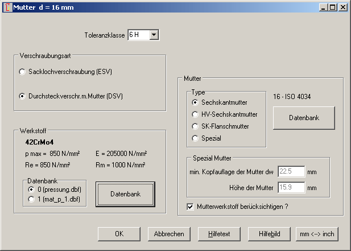Viewport: 351px width, 251px height.
Task: Open the Toleranzklasse dropdown arrow
Action: [154, 35]
